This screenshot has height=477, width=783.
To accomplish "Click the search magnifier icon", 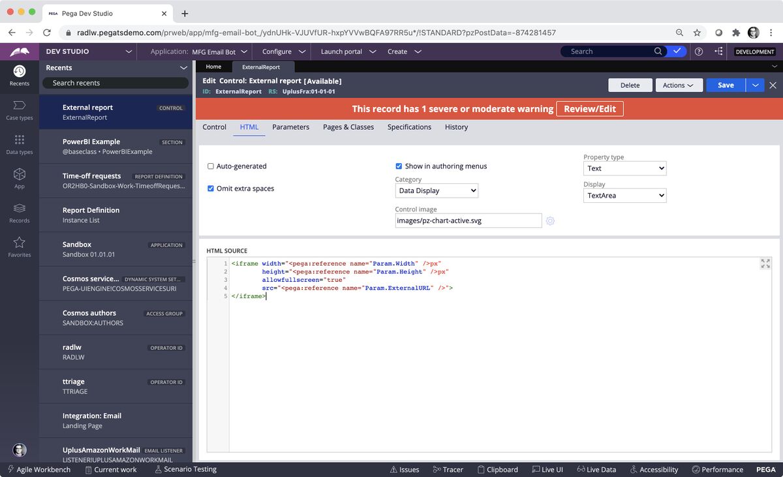I will 658,51.
